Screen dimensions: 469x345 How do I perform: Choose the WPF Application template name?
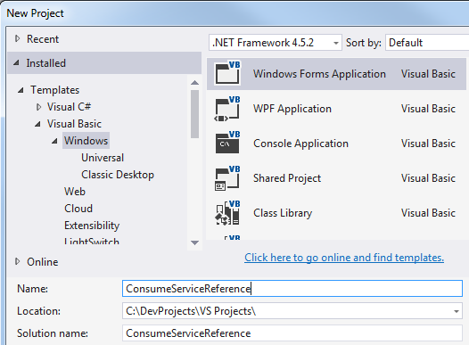(x=292, y=109)
